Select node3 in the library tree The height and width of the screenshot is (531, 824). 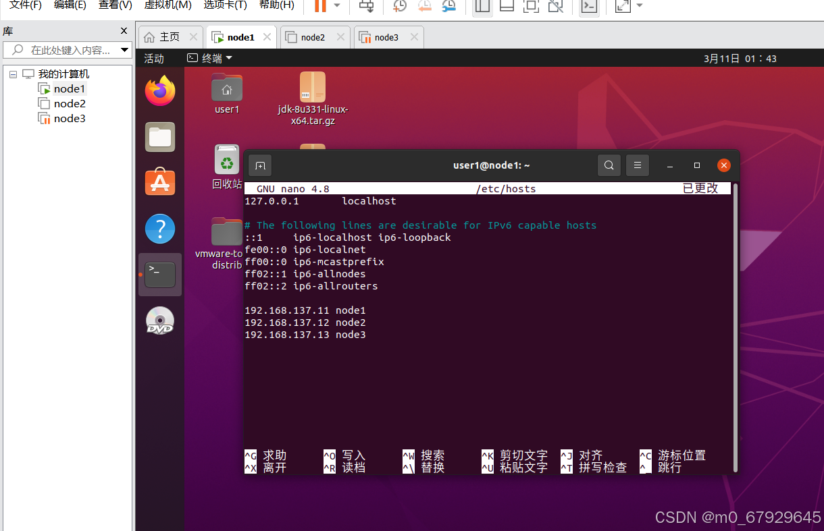pos(70,119)
